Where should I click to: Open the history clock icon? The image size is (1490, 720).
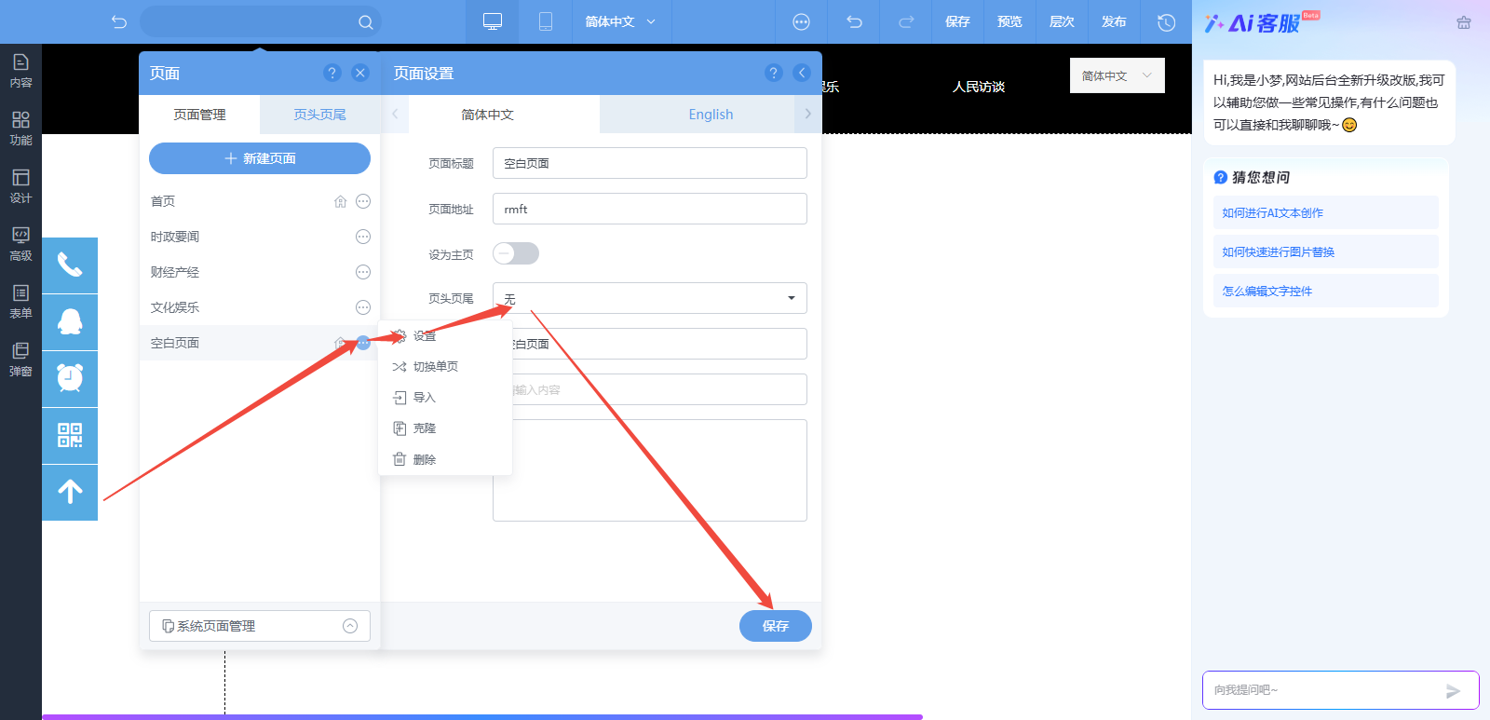[x=1166, y=21]
